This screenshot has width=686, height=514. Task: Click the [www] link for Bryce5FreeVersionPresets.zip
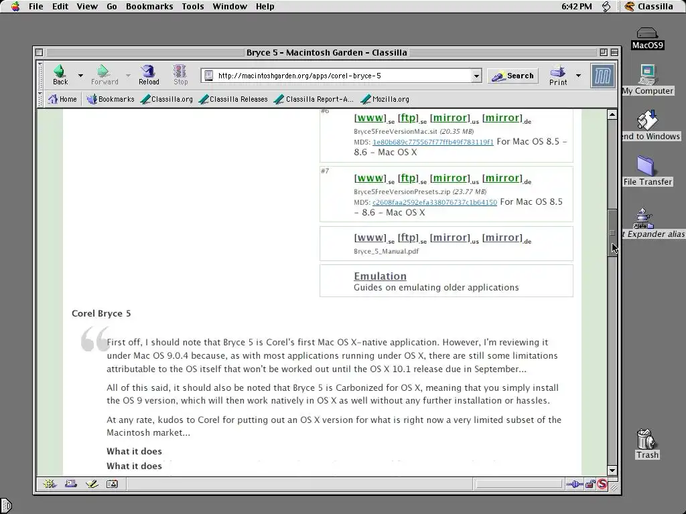(x=370, y=178)
